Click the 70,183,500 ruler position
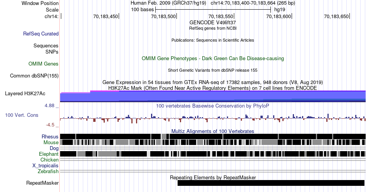This screenshot has height=192, width=366. 163,16
